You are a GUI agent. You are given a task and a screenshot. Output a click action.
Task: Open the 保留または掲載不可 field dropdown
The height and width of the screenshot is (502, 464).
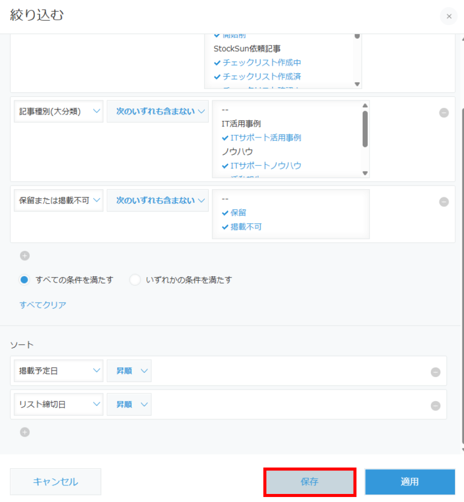tap(57, 200)
